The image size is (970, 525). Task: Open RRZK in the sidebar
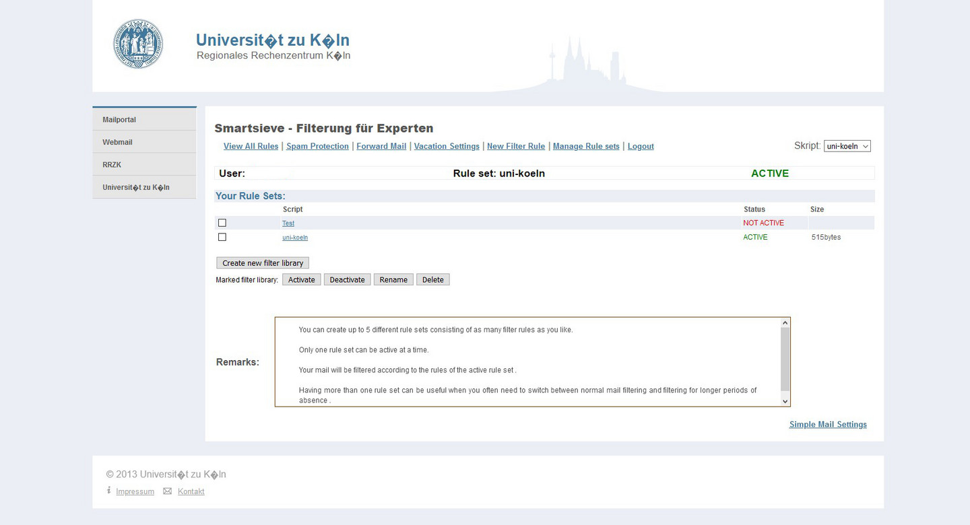pos(144,164)
